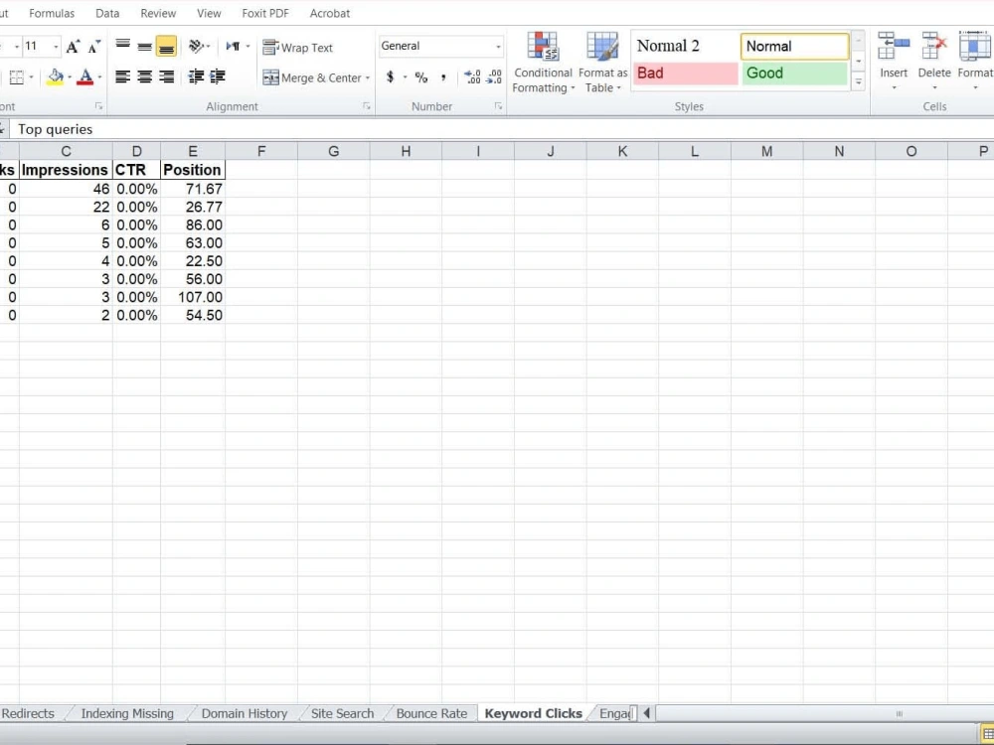This screenshot has width=994, height=745.
Task: Switch to Indexing Missing sheet tab
Action: tap(127, 713)
